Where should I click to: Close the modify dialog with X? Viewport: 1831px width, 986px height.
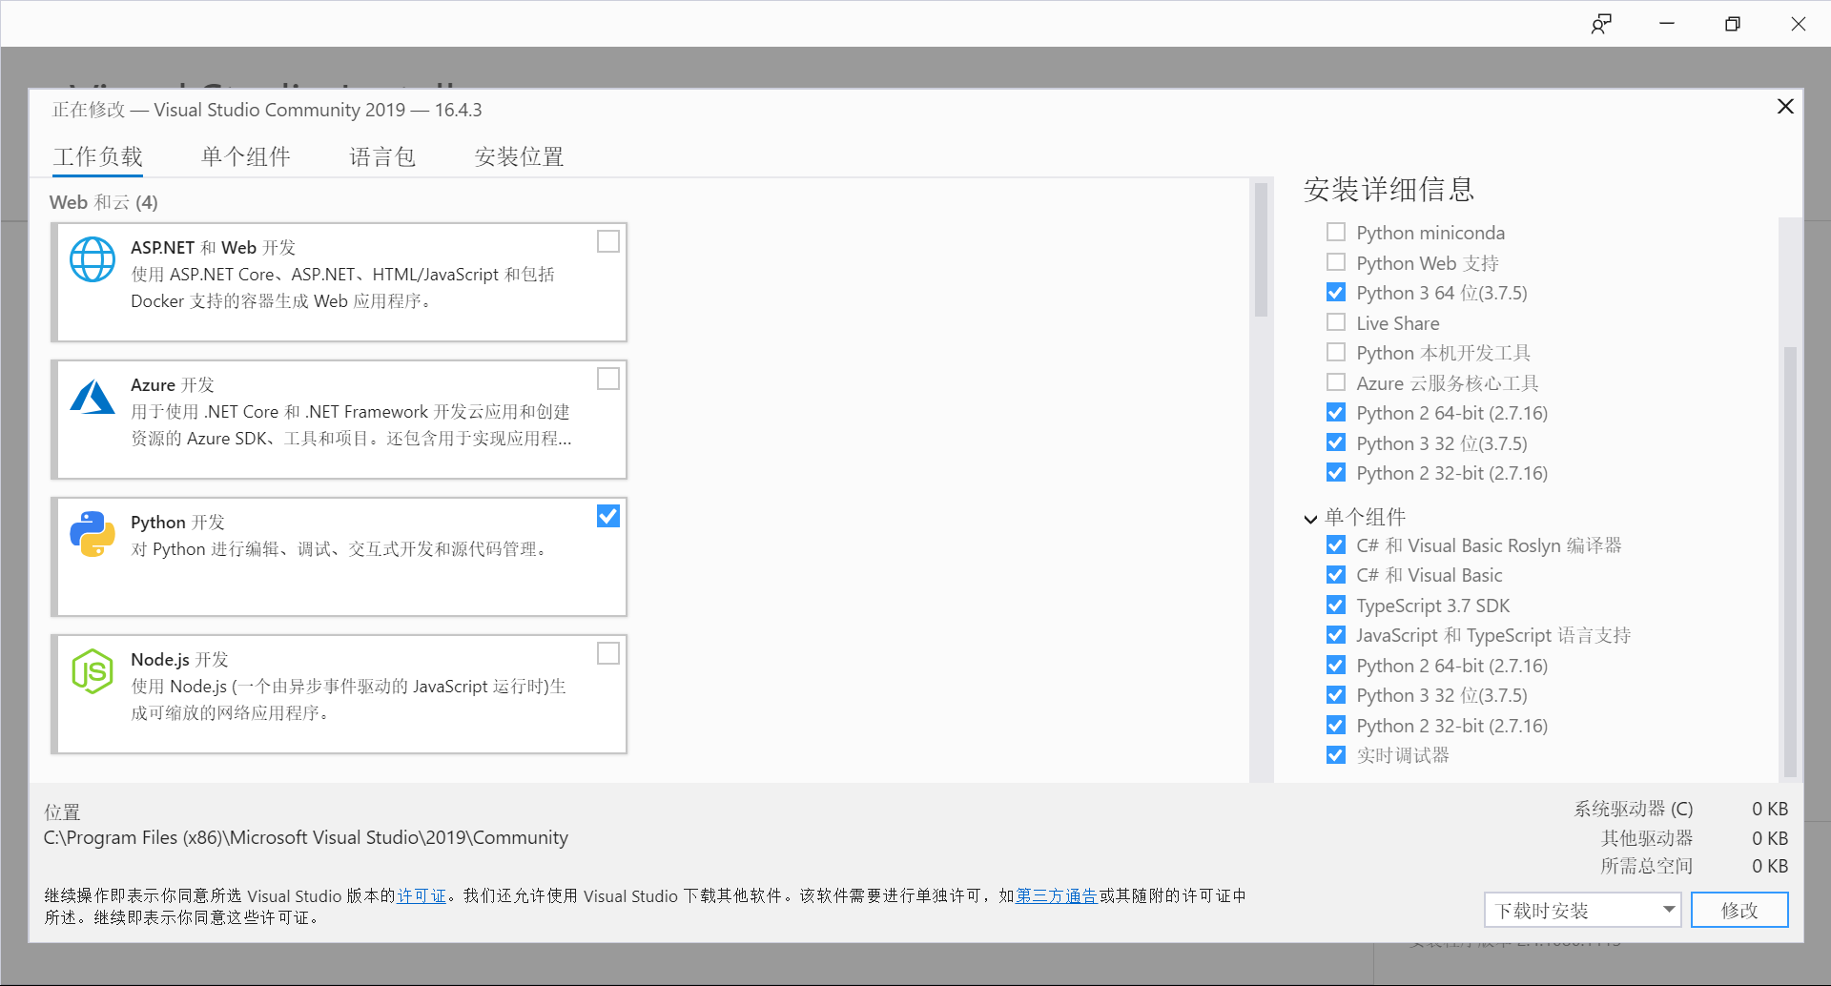[1785, 107]
